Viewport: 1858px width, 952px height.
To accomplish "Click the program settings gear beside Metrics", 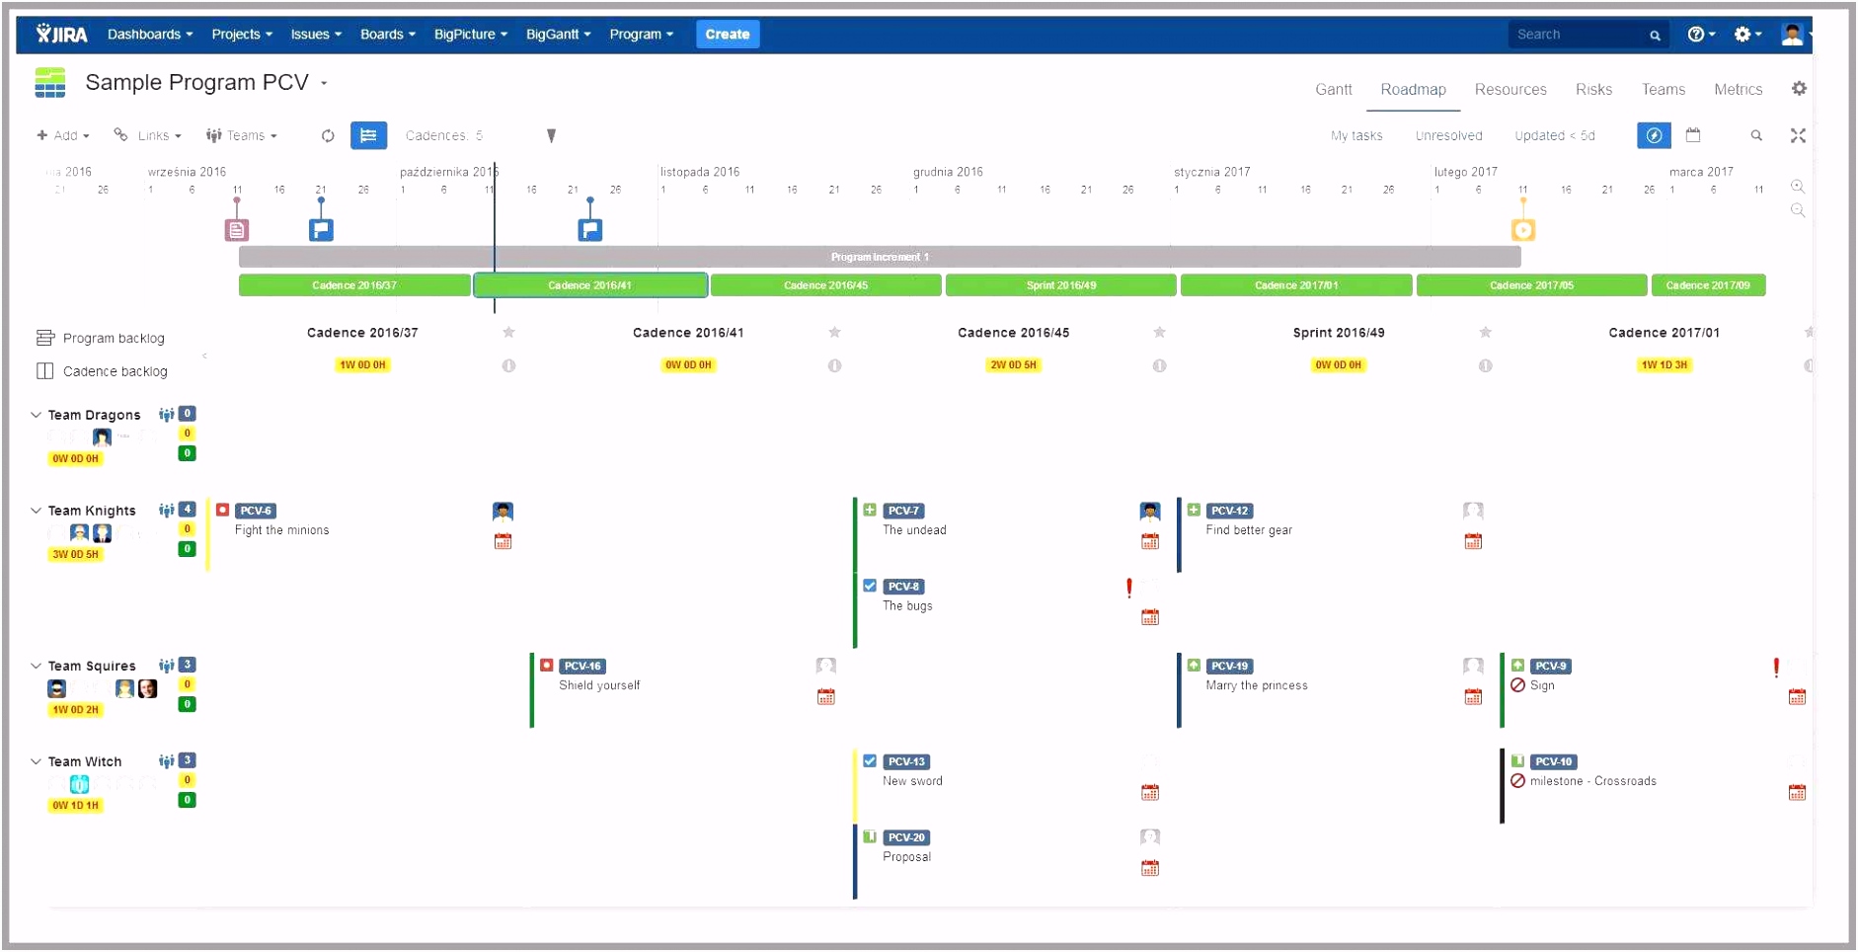I will click(1799, 89).
